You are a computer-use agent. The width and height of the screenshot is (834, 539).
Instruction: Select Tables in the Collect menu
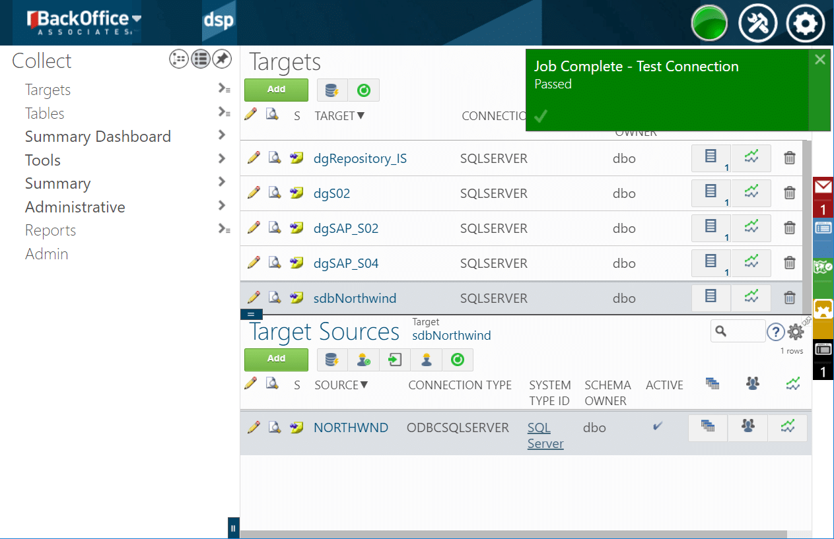click(45, 113)
